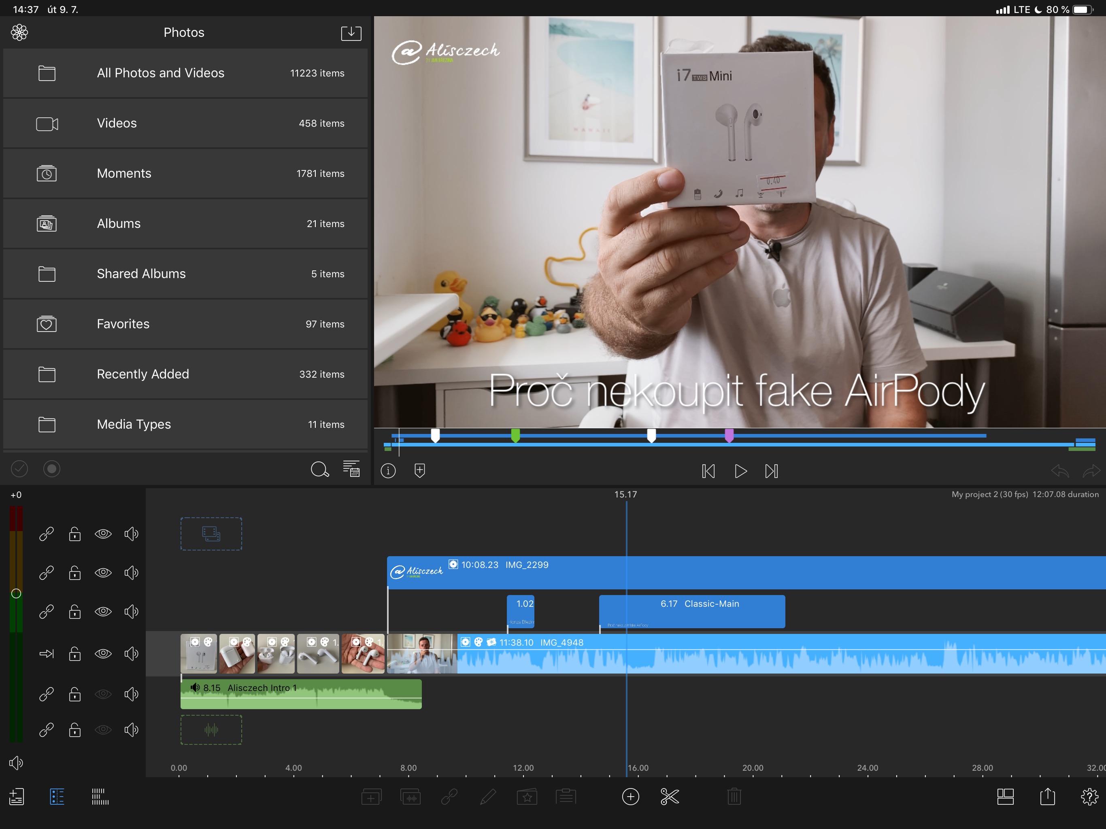Mute speaker on main IMG_4948 track
The image size is (1106, 829).
pos(131,653)
